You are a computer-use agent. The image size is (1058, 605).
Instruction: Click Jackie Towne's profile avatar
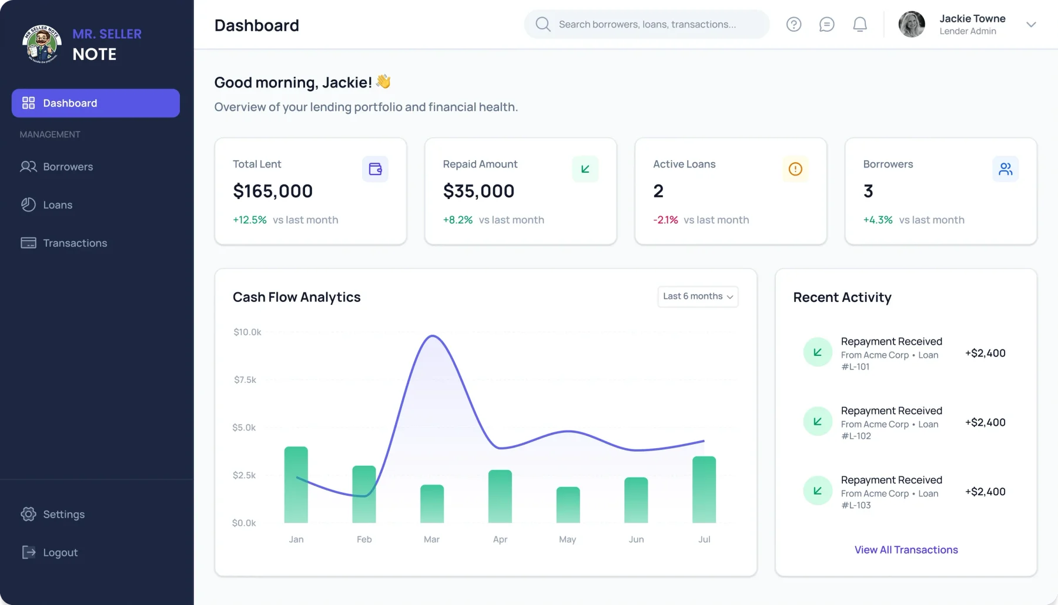pos(912,24)
